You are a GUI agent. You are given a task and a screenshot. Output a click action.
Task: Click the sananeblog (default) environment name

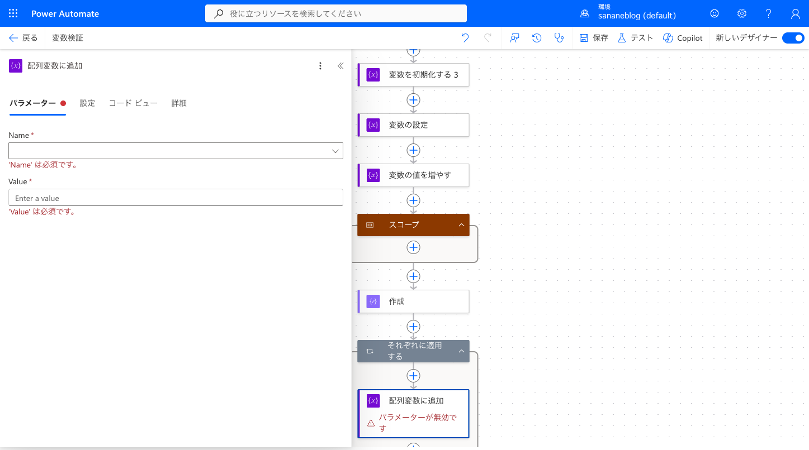[637, 16]
